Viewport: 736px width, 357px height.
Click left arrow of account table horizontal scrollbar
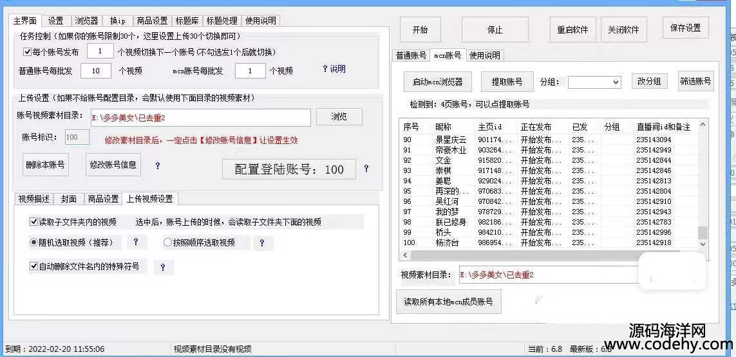point(404,255)
